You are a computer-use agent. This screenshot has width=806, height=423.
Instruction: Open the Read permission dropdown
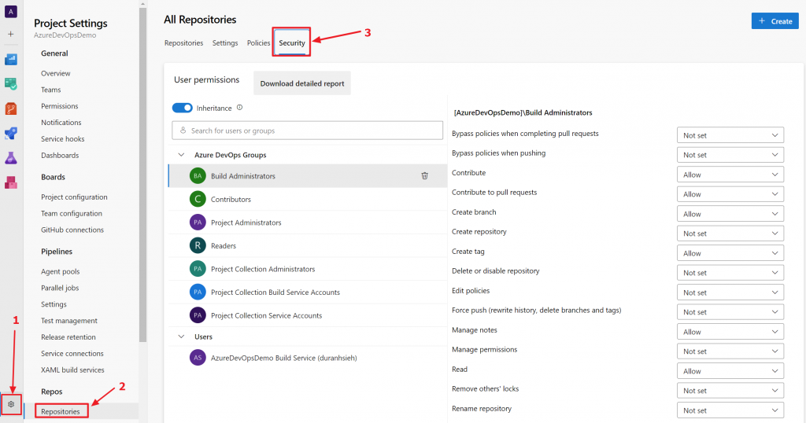click(x=730, y=370)
